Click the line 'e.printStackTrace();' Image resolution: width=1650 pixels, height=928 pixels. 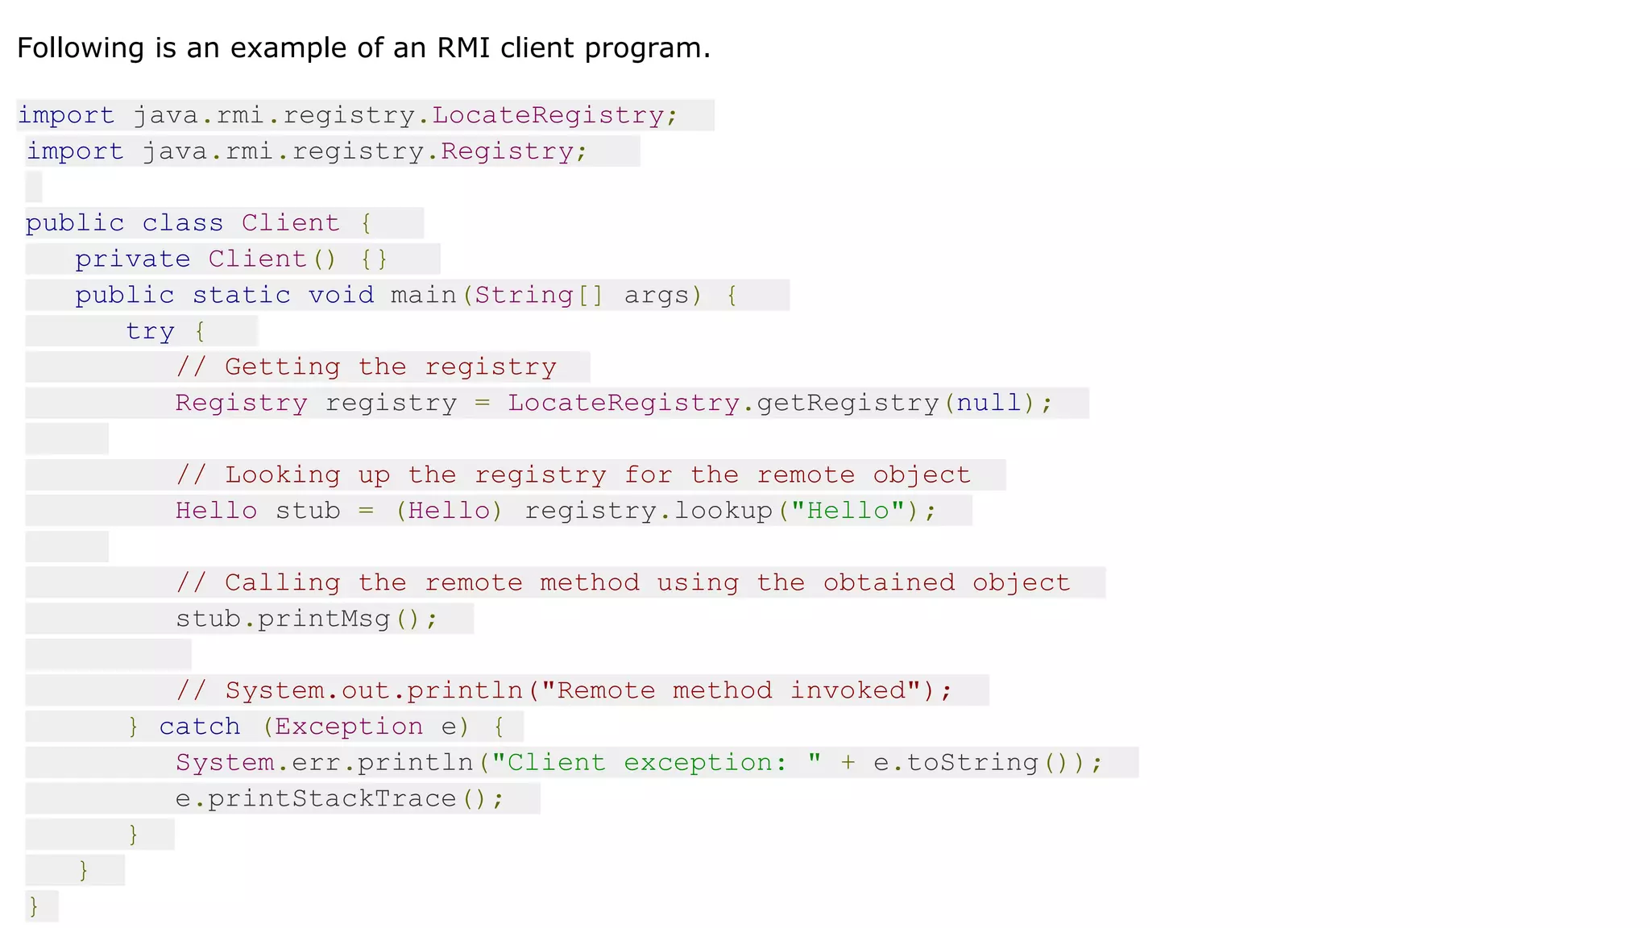340,799
